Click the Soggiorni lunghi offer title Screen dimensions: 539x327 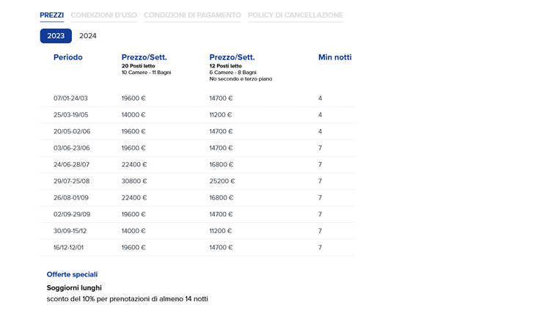pyautogui.click(x=74, y=288)
